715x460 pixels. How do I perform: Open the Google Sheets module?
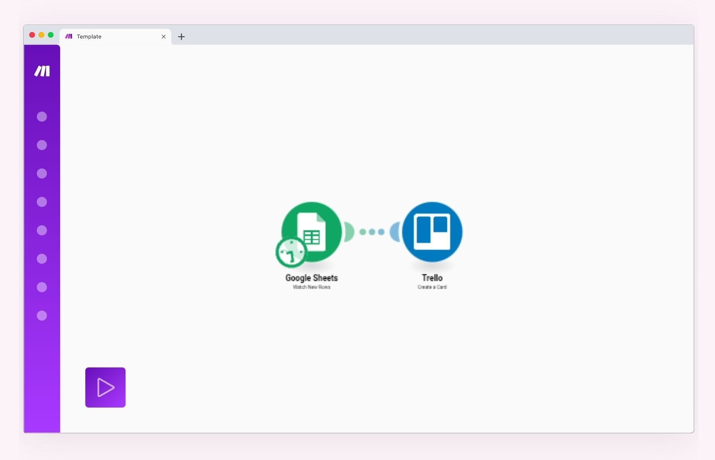point(311,231)
